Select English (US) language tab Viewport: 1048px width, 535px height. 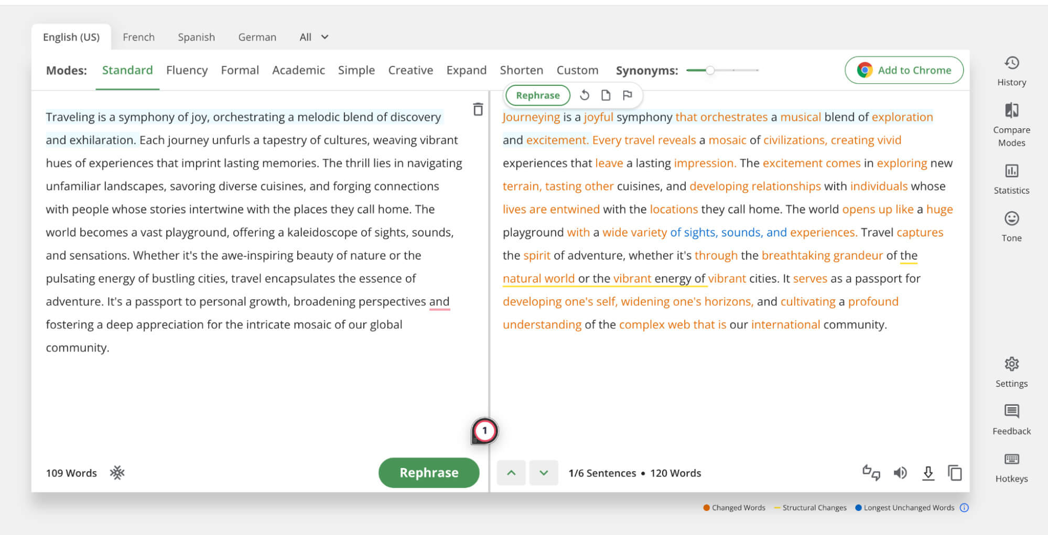tap(71, 37)
